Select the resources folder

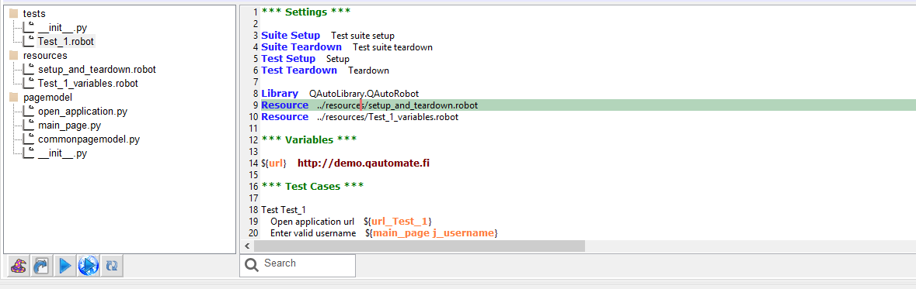(x=45, y=55)
